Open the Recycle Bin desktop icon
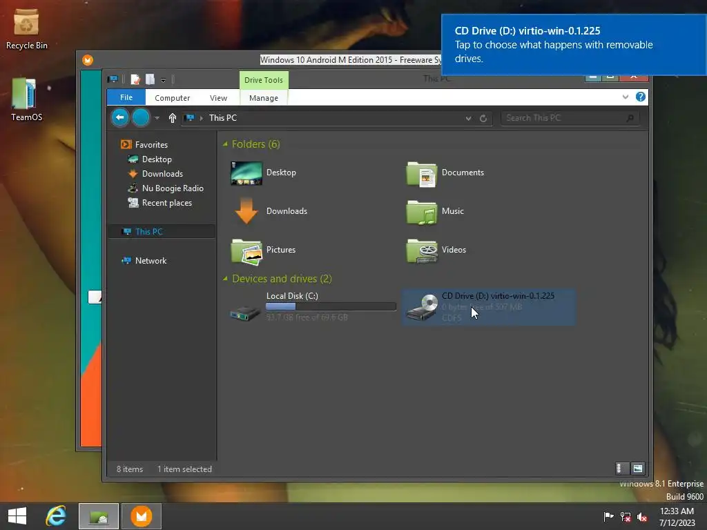The height and width of the screenshot is (530, 707). [26, 29]
